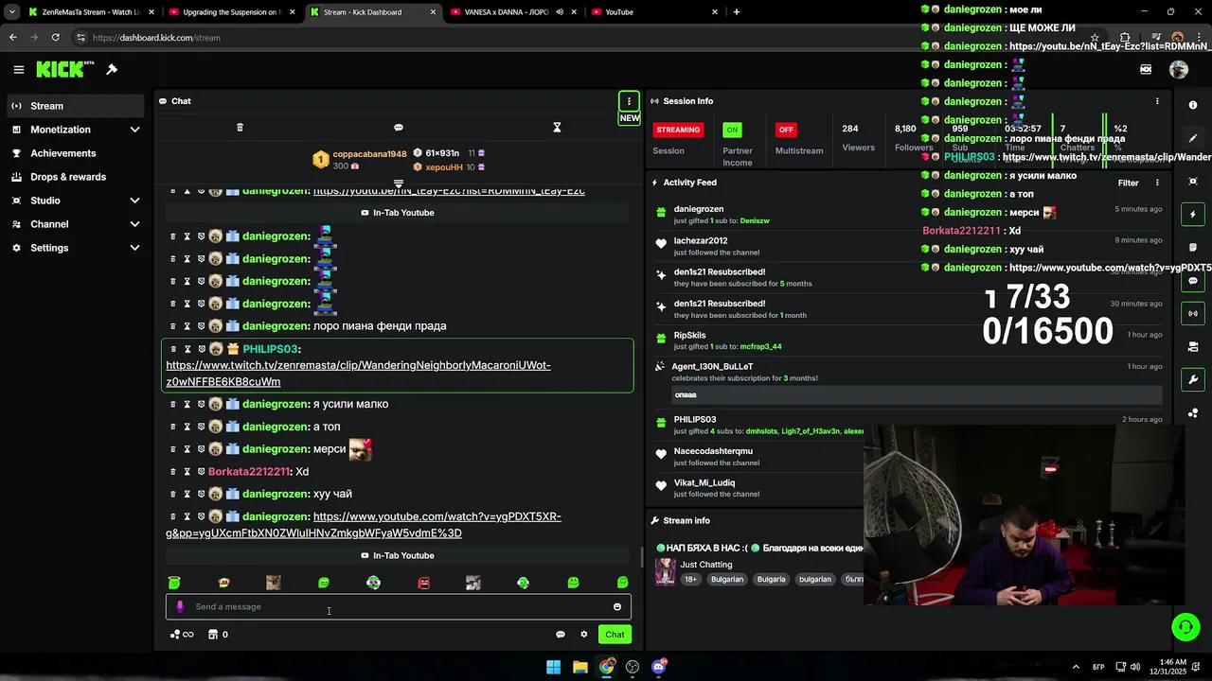Open the emoji picker in message box
Image resolution: width=1212 pixels, height=681 pixels.
point(617,607)
